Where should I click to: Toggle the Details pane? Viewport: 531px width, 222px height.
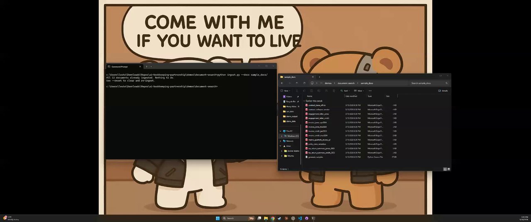point(443,90)
